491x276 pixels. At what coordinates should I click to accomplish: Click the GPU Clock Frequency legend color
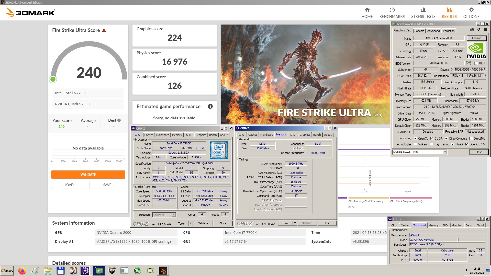(411, 198)
